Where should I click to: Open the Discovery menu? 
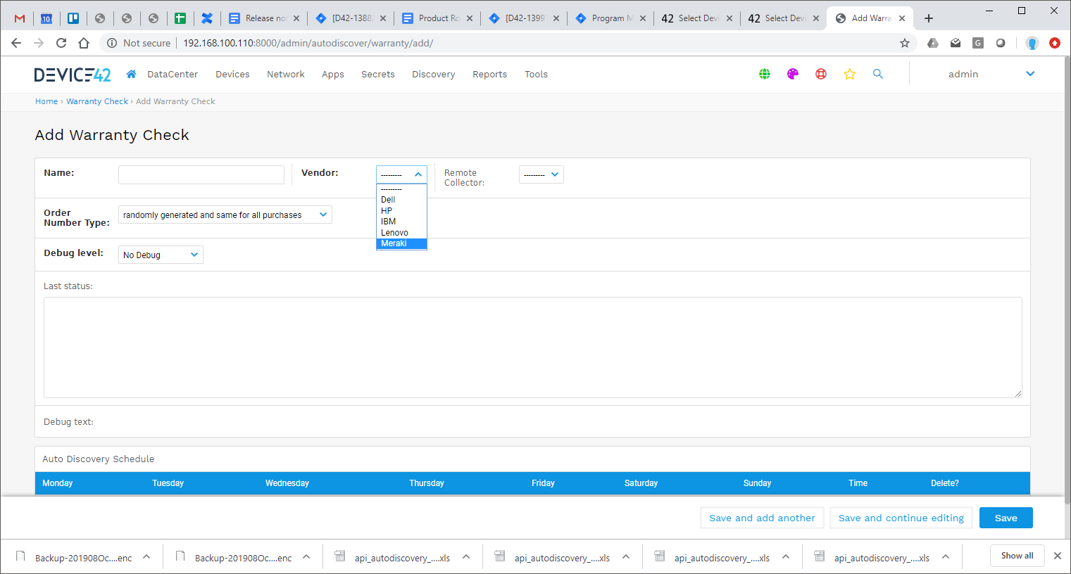coord(433,74)
